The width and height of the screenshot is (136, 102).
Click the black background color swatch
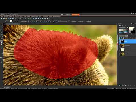click(x=133, y=32)
